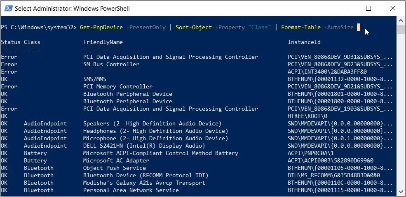
Task: Click the Format-Table cmdlet in the command
Action: click(x=301, y=27)
